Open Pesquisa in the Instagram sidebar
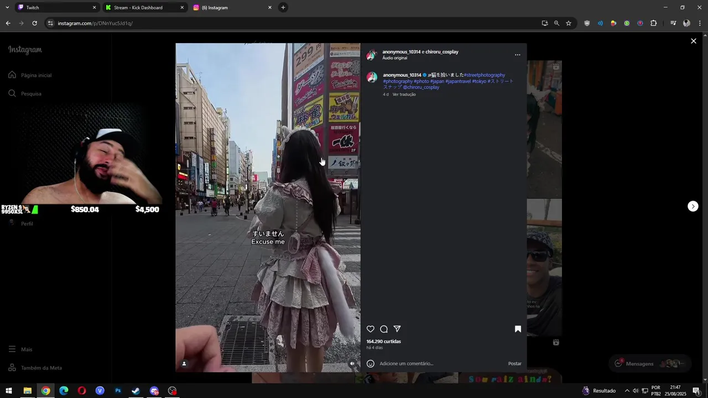The width and height of the screenshot is (708, 398). (25, 93)
